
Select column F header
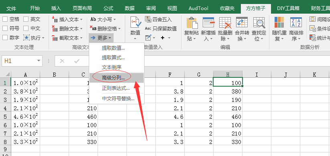pyautogui.click(x=170, y=75)
